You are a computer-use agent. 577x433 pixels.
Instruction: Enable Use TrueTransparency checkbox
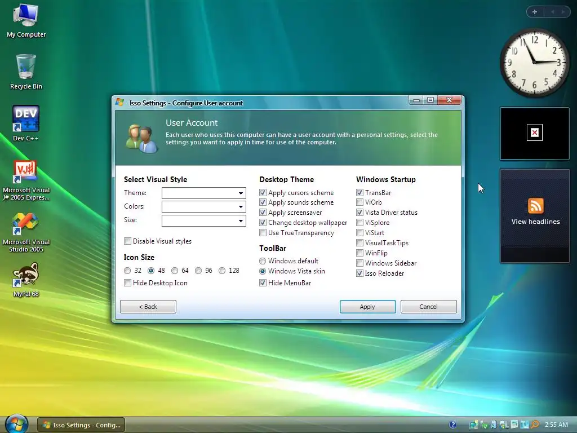coord(263,233)
